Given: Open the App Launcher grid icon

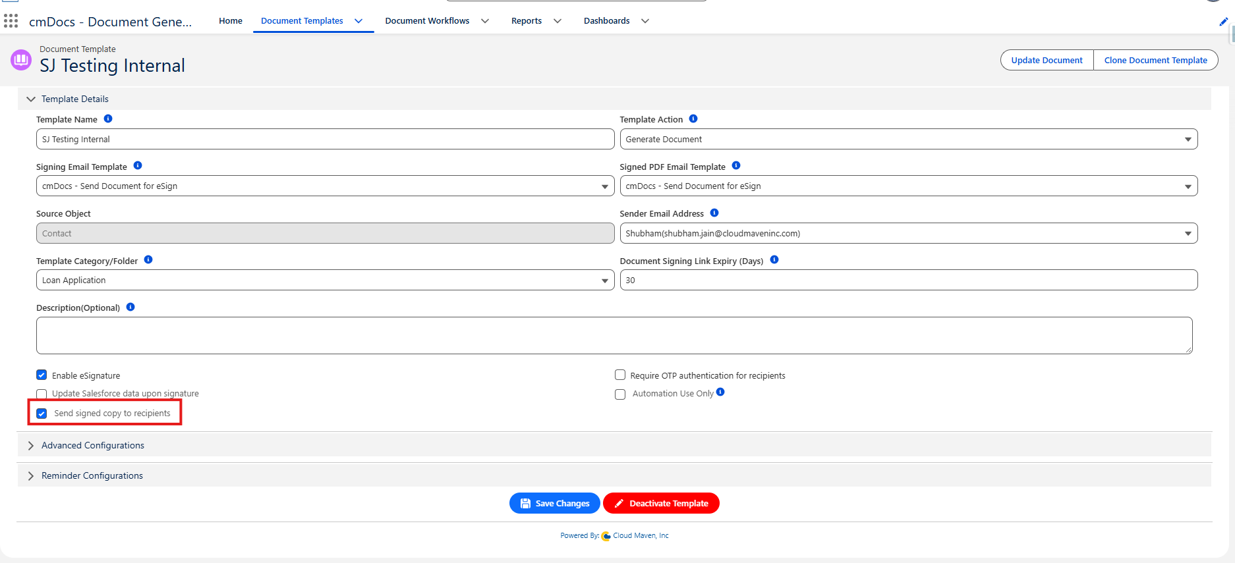Looking at the screenshot, I should point(11,21).
